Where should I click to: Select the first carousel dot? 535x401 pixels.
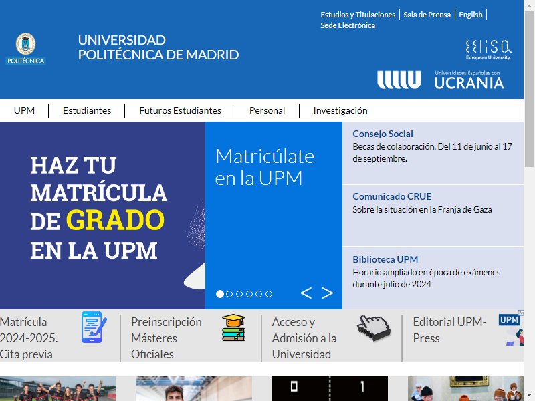pyautogui.click(x=220, y=294)
